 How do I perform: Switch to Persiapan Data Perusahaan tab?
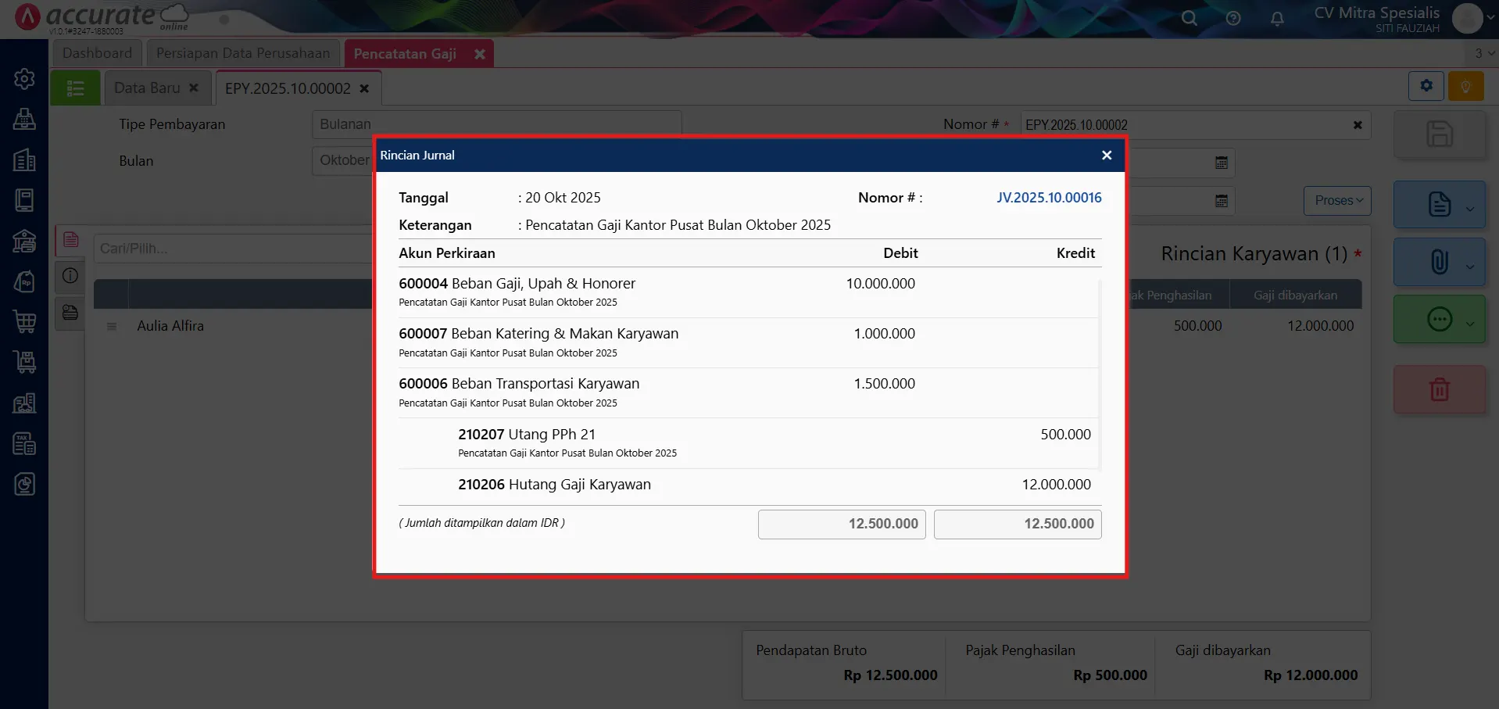point(243,53)
